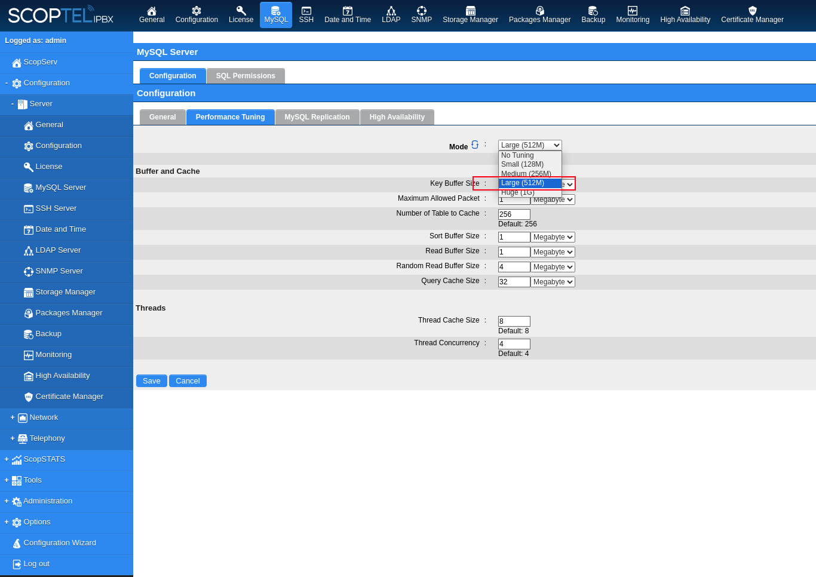Click Thread Cache Size field
Image resolution: width=816 pixels, height=577 pixels.
514,321
